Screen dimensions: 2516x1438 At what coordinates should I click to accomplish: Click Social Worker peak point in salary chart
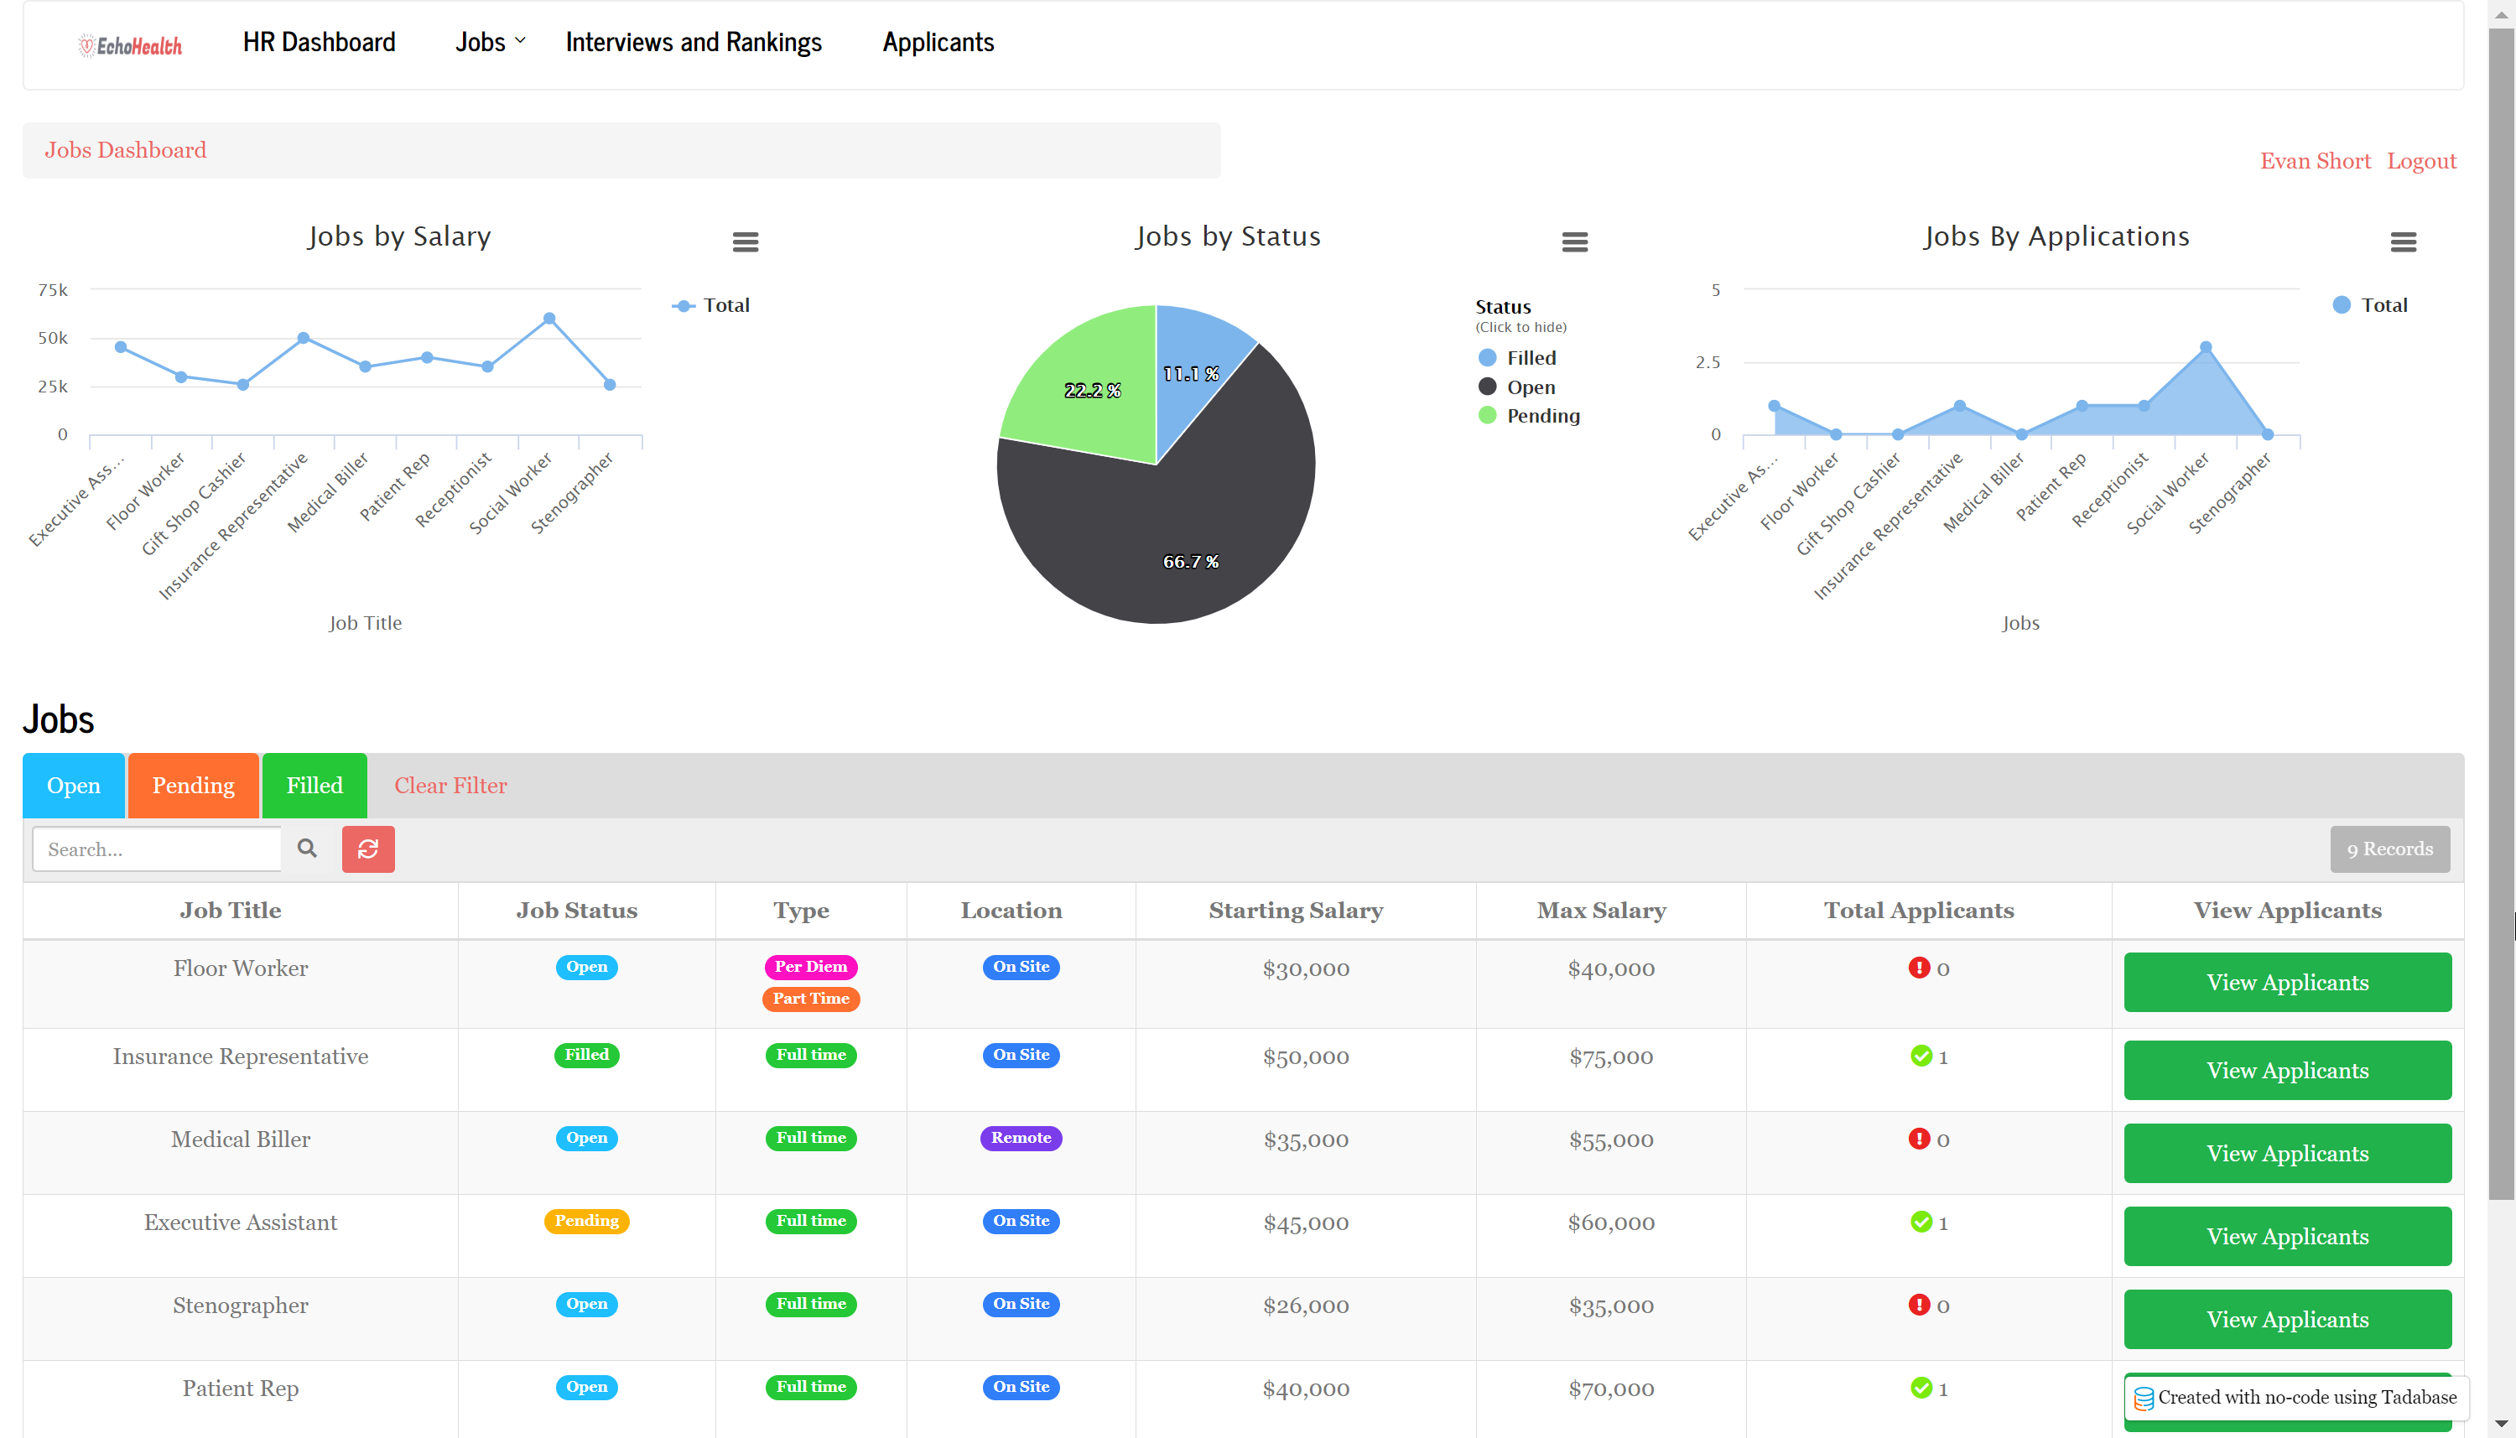[549, 318]
